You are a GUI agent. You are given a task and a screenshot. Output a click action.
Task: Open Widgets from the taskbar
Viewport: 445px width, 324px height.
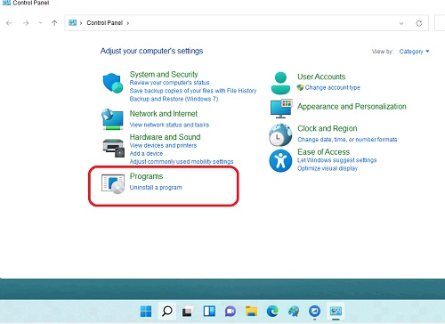[x=209, y=312]
